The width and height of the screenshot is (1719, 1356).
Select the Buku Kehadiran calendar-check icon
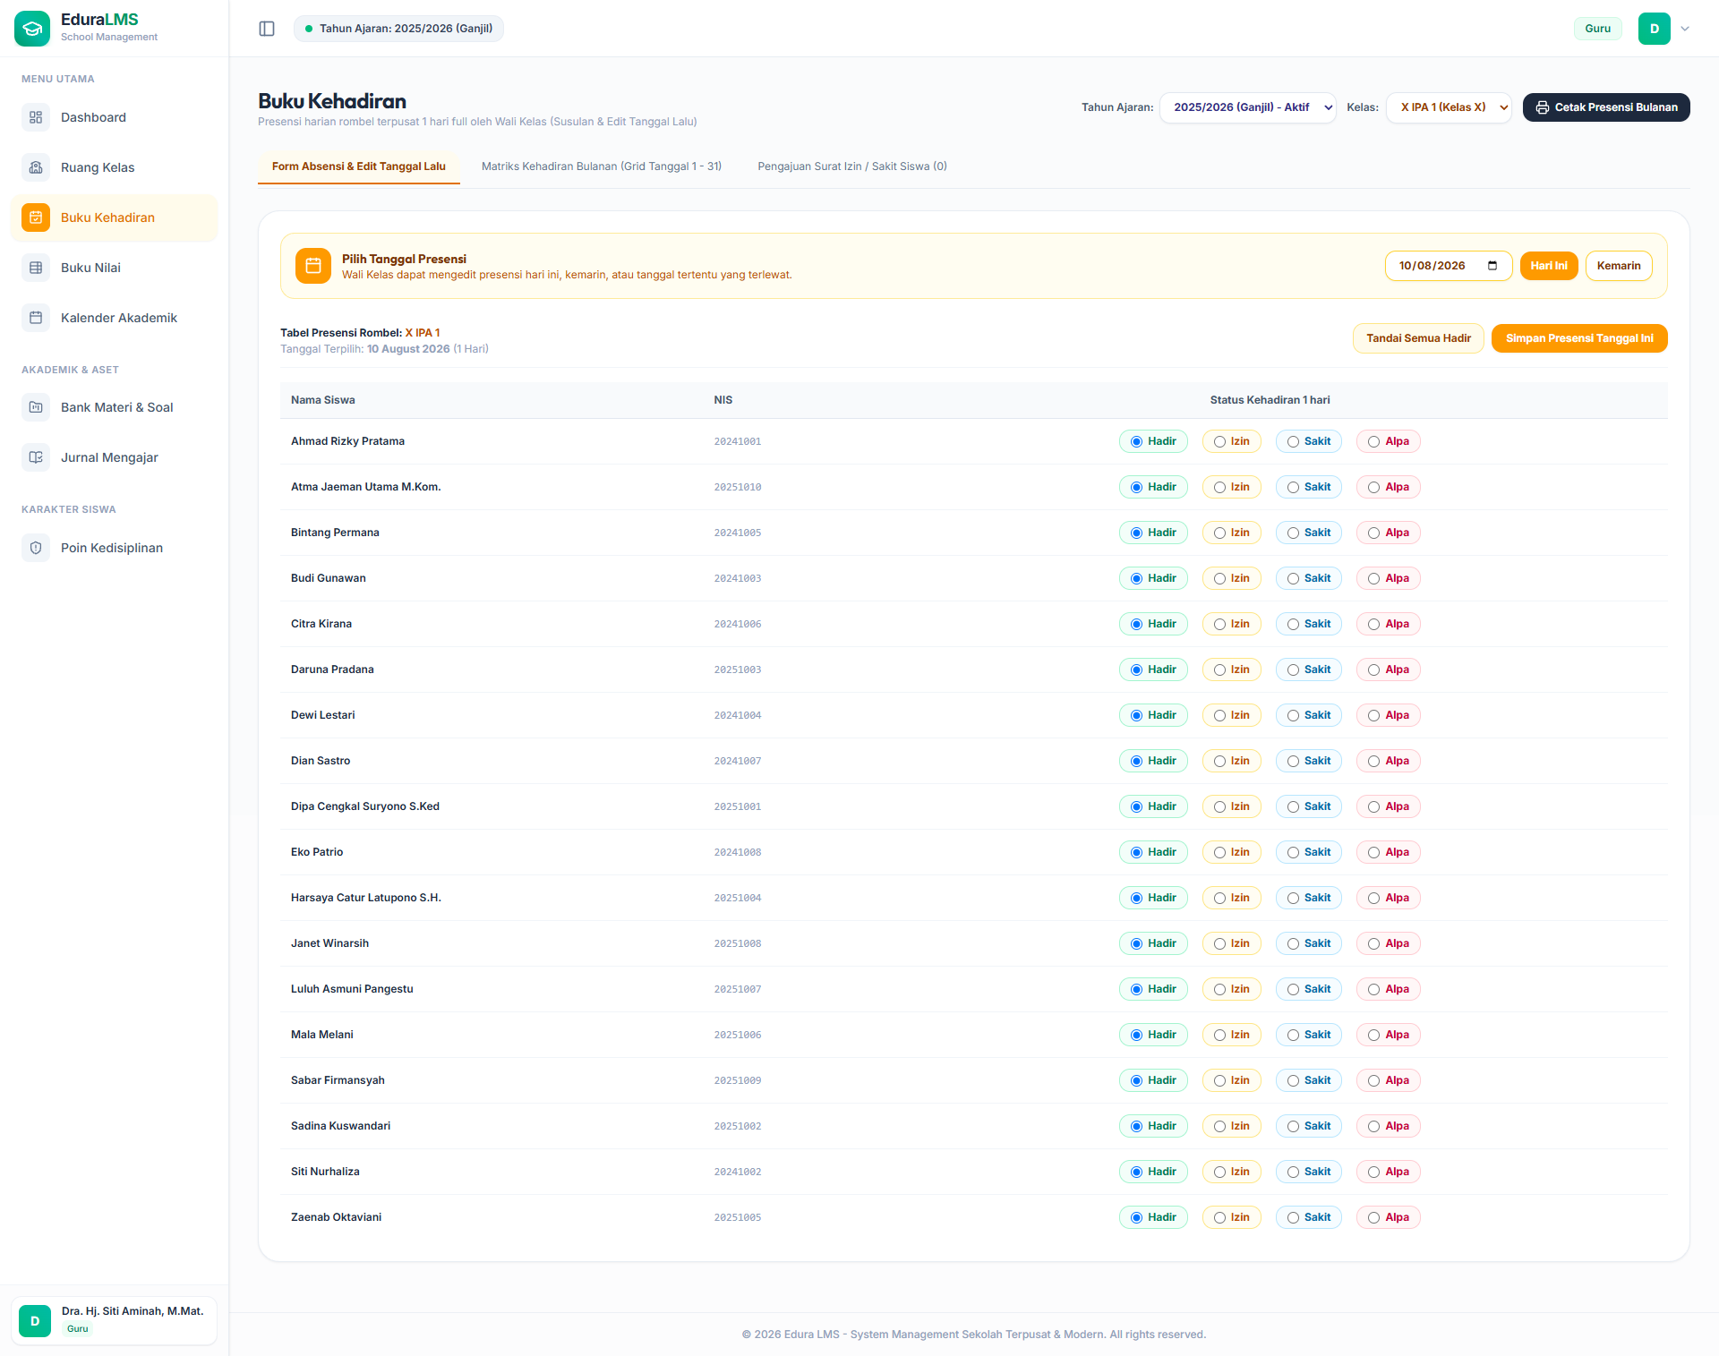(x=36, y=217)
